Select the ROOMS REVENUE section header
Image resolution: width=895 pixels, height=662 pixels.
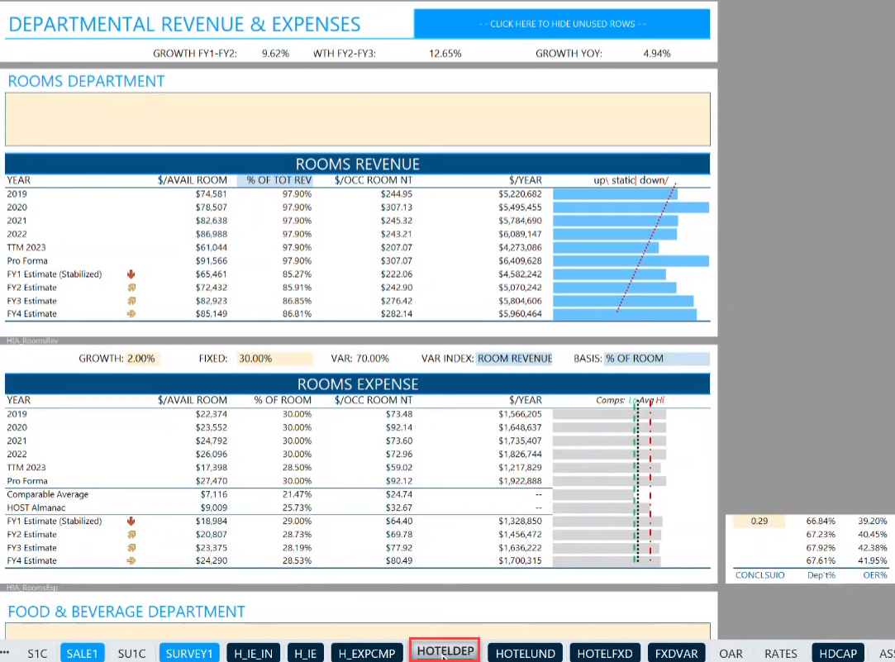click(357, 164)
